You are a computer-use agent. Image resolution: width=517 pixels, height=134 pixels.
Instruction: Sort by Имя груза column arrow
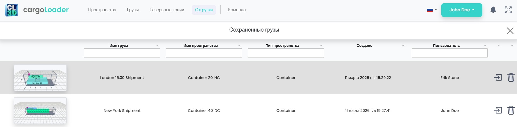point(157,46)
